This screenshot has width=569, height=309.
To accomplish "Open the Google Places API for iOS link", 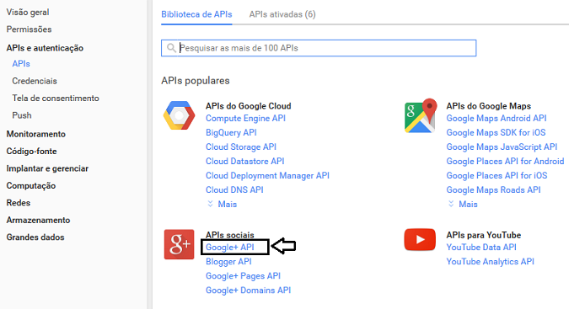I will (497, 176).
